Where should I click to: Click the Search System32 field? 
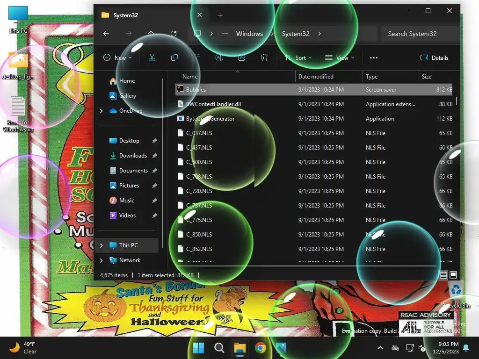pyautogui.click(x=420, y=34)
